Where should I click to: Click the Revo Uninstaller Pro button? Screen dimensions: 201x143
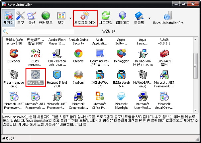[168, 18]
